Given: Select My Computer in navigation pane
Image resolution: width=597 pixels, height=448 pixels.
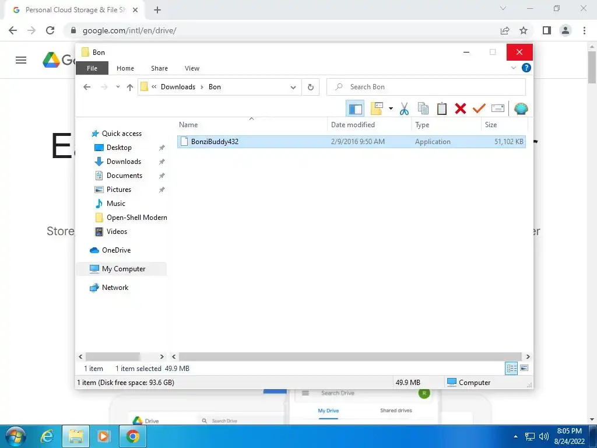Looking at the screenshot, I should (124, 269).
